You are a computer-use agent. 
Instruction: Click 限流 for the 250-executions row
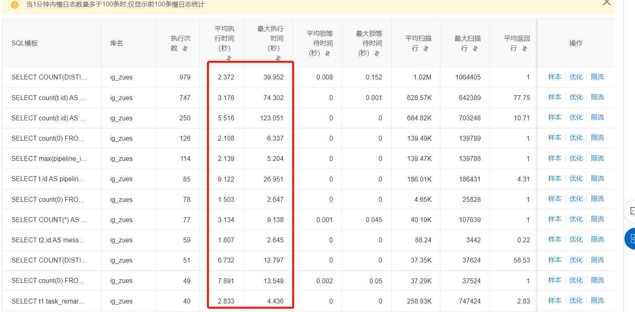(597, 118)
